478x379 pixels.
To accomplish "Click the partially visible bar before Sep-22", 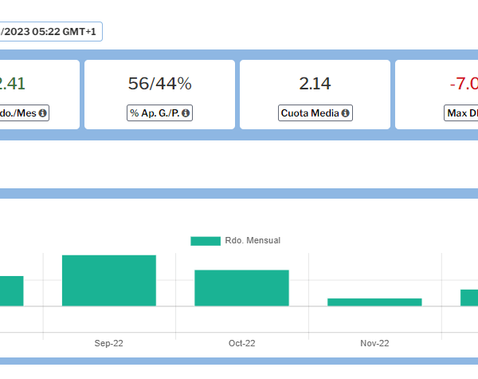I will 12,291.
